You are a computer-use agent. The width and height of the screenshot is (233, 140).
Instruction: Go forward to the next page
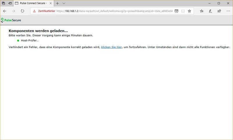[13, 11]
